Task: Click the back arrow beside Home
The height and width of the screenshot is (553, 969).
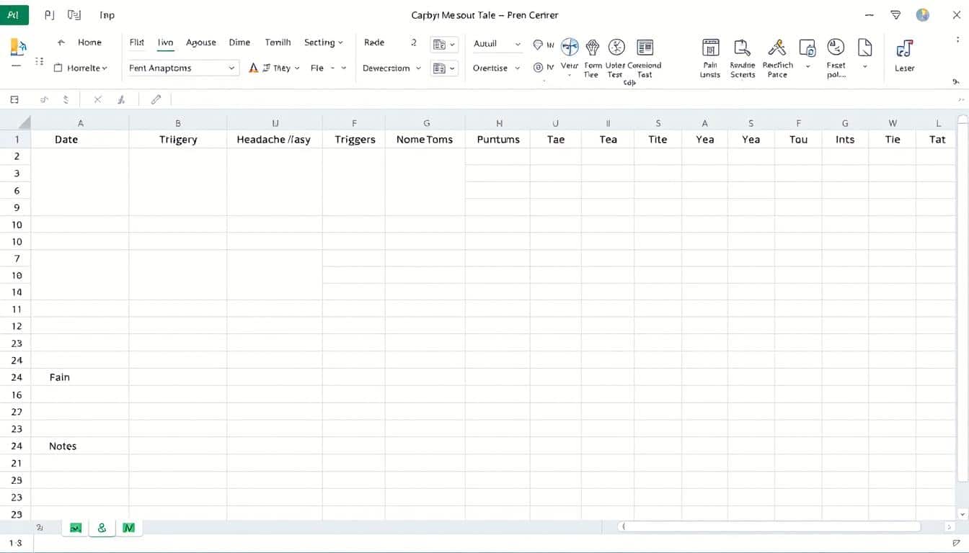Action: click(x=61, y=42)
